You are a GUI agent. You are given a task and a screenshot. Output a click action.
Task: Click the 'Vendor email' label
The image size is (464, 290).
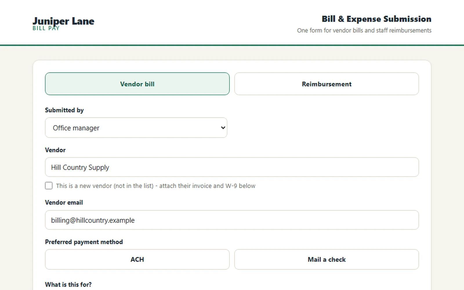[64, 202]
